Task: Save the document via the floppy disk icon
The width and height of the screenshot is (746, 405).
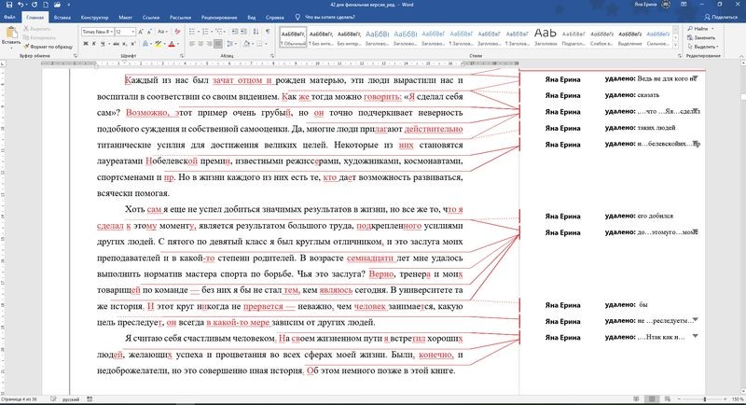Action: point(9,5)
